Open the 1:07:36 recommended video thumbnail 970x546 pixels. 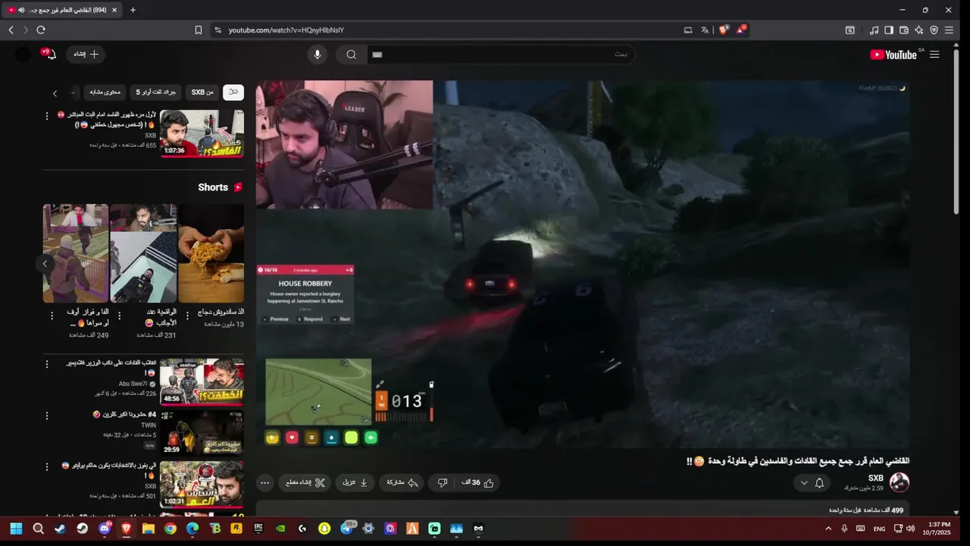(x=202, y=133)
